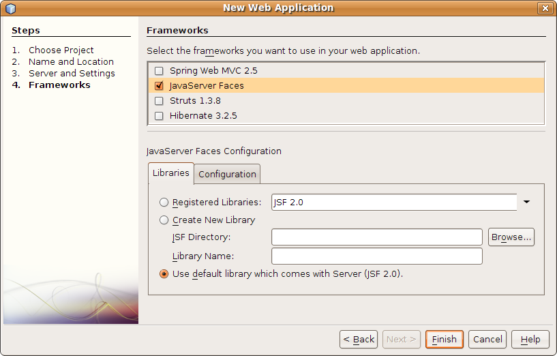
Task: Finish creating the web application
Action: coord(445,340)
